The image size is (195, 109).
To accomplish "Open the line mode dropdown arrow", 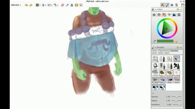I will (58, 5).
